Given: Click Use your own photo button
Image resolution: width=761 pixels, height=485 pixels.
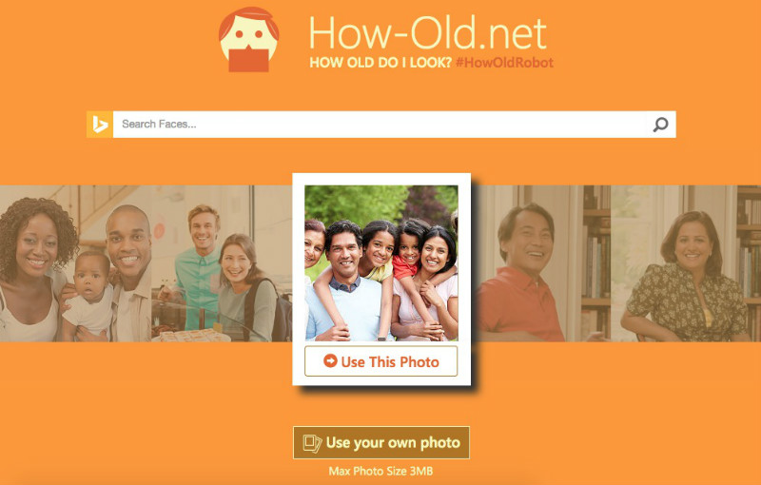Looking at the screenshot, I should point(381,442).
